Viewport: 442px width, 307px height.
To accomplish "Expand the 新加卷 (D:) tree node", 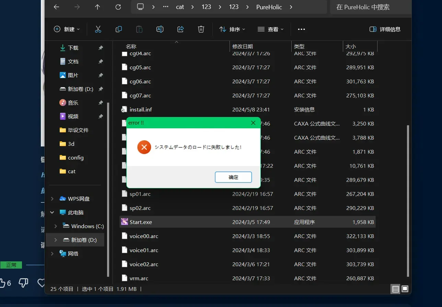I will tap(56, 240).
